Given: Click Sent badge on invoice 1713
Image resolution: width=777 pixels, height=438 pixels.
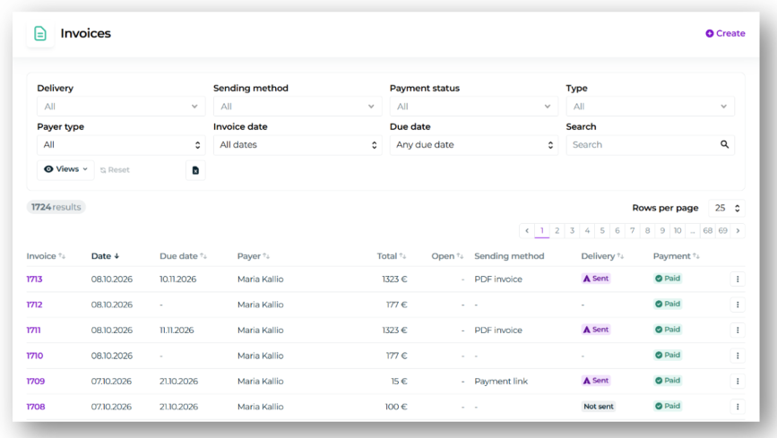Looking at the screenshot, I should (x=596, y=279).
